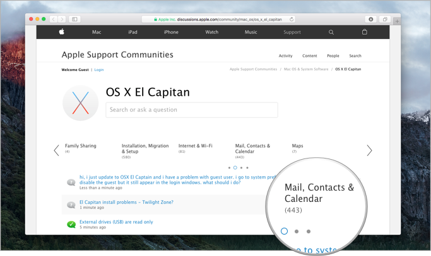
Task: Add a new tab with plus button
Action: point(397,21)
